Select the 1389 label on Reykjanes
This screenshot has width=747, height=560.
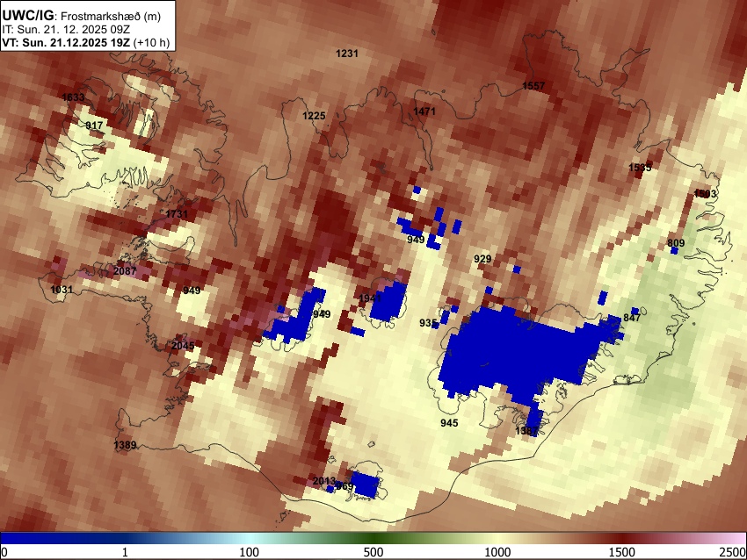125,445
